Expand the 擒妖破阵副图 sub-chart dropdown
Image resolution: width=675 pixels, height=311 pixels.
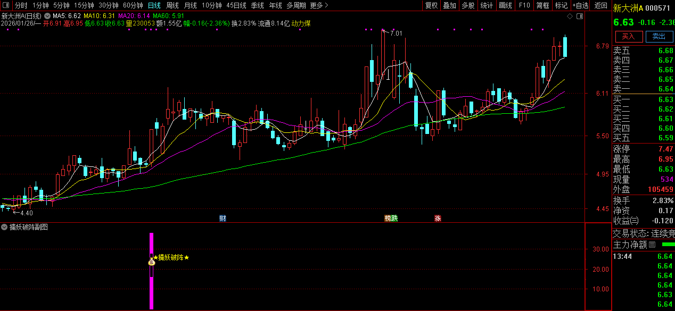5,227
